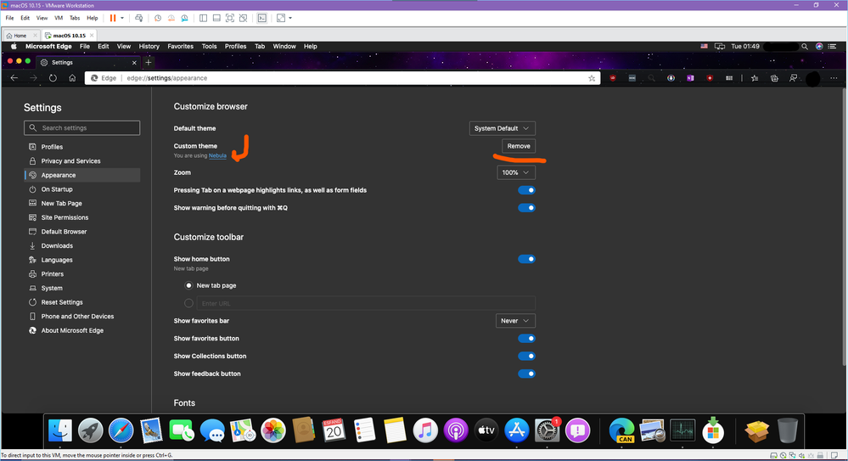The height and width of the screenshot is (461, 848).
Task: Toggle Tab highlights links setting
Action: (x=526, y=190)
